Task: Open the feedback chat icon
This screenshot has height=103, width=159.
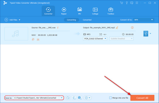Action: coord(132,3)
